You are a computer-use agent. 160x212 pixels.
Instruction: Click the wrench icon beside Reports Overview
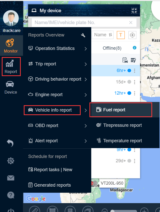(83, 35)
